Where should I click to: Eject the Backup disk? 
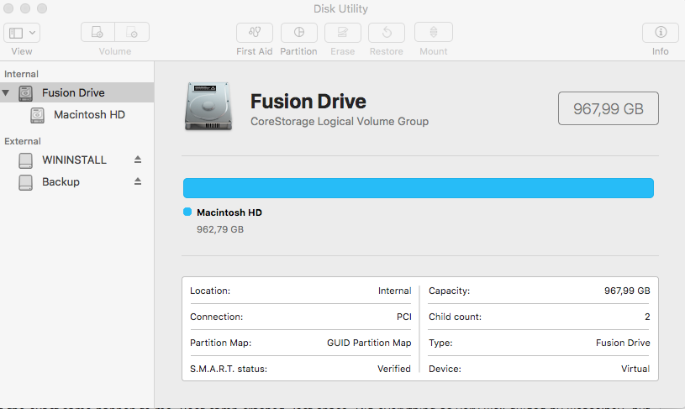click(x=138, y=181)
